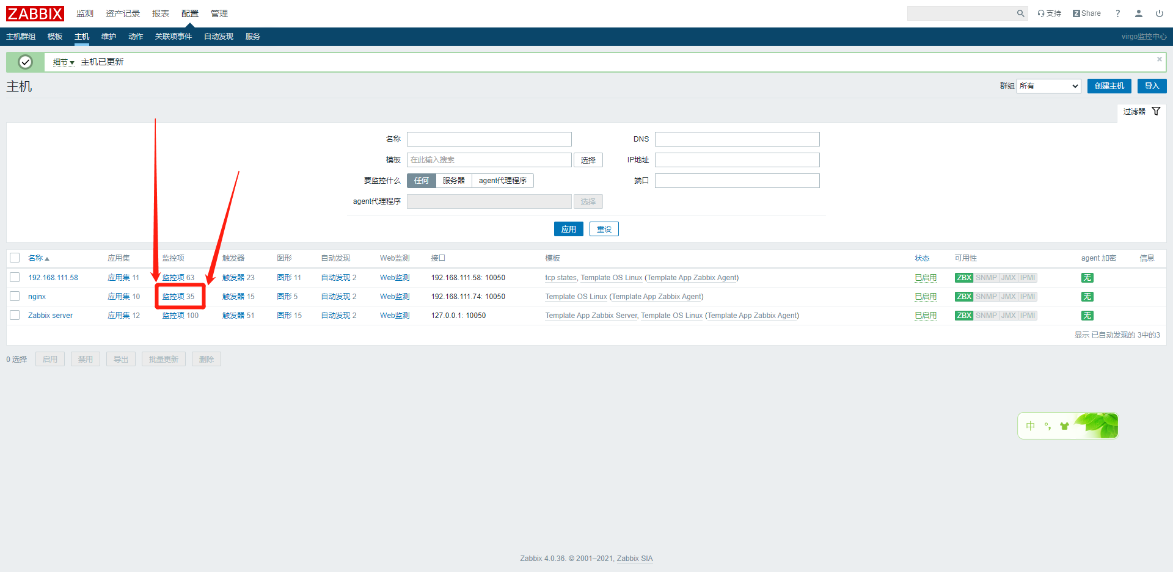Switch to 服务 submenu
Screen dimensions: 1173x572
253,37
